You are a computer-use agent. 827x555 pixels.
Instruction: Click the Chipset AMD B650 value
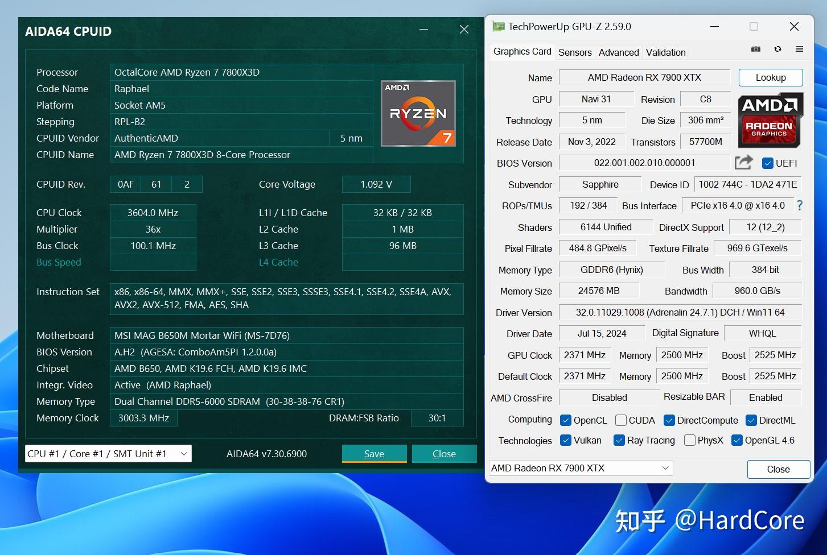287,368
